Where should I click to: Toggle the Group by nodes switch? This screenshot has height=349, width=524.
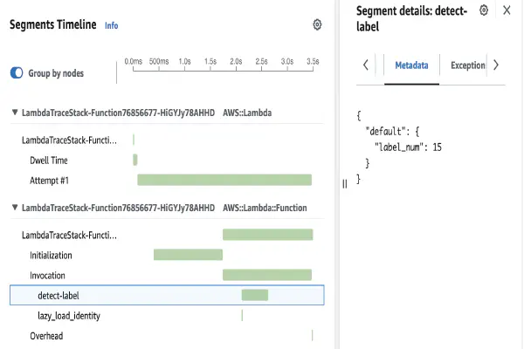click(x=17, y=73)
